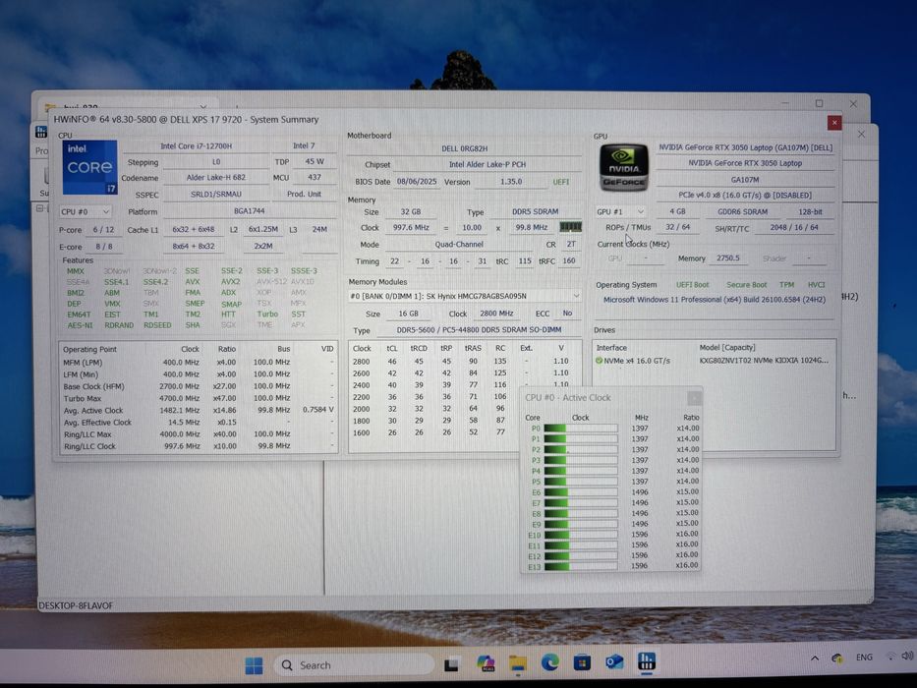Click the GA107M GPU codename field
This screenshot has height=688, width=917.
(744, 180)
